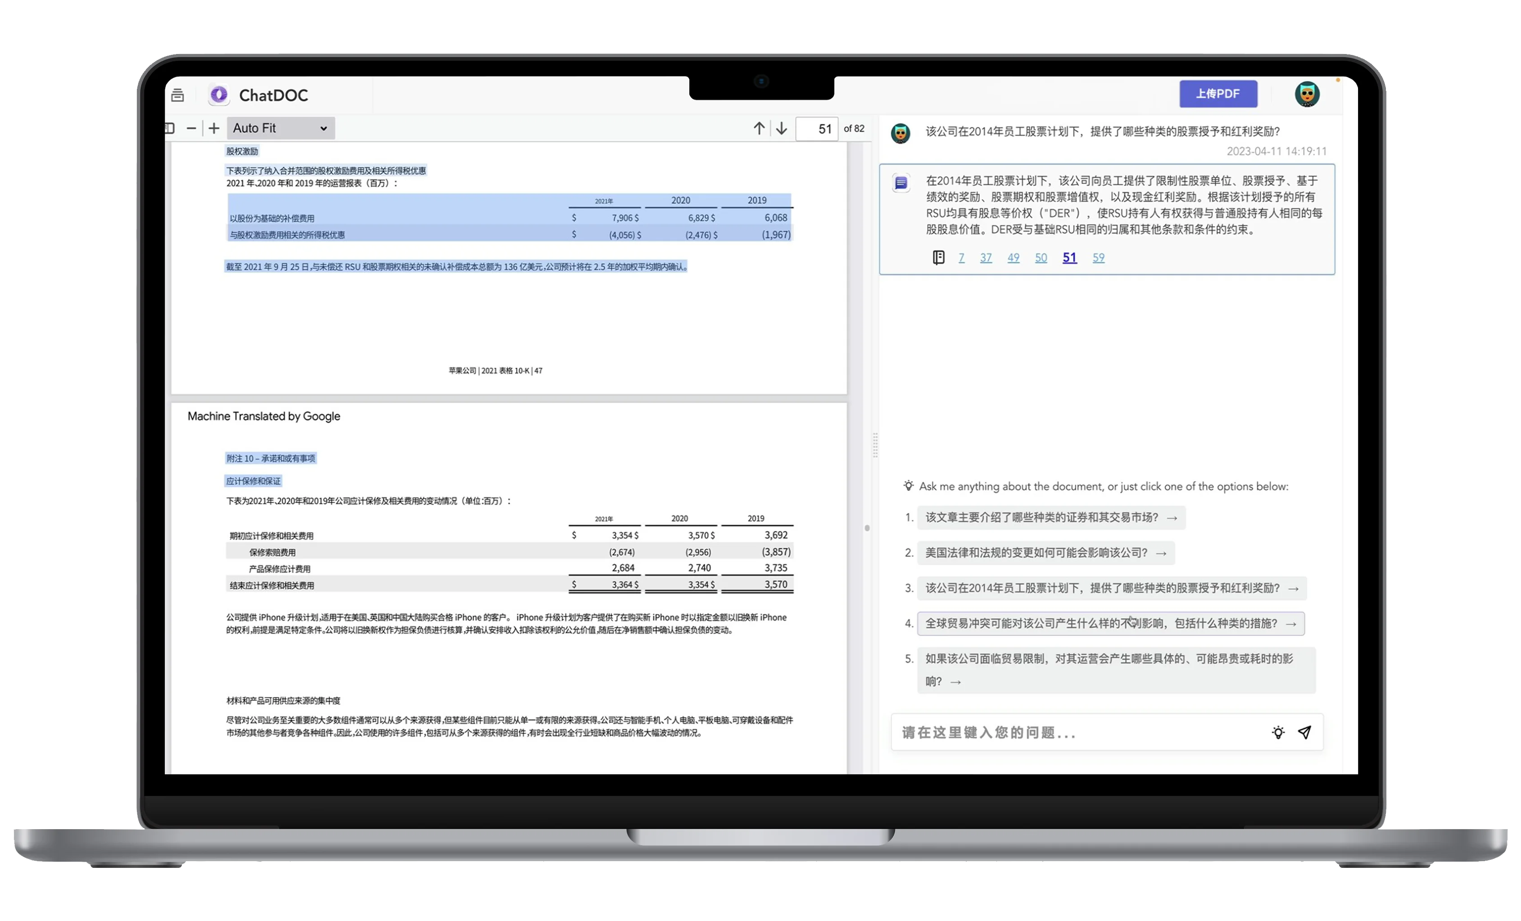This screenshot has height=921, width=1521.
Task: Toggle the PDF sidebar panel icon
Action: (170, 128)
